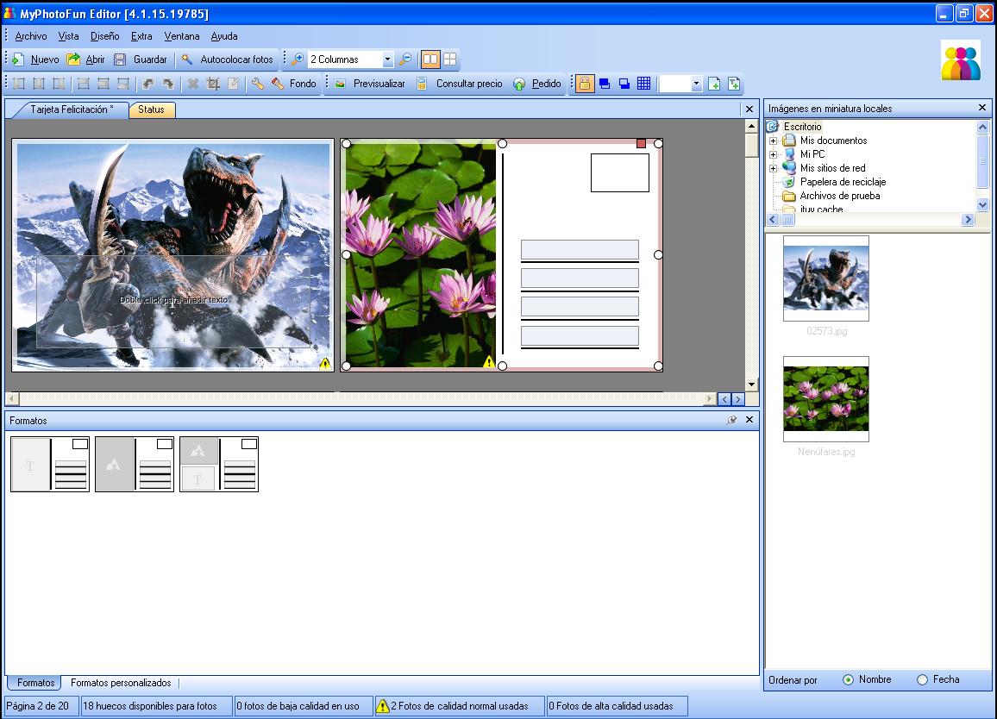Open the Ventana menu
Screen dimensions: 997x719
pyautogui.click(x=182, y=36)
